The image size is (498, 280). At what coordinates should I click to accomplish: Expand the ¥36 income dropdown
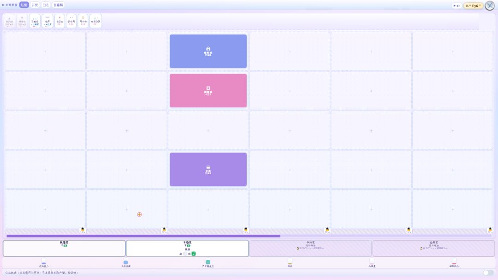coord(473,6)
